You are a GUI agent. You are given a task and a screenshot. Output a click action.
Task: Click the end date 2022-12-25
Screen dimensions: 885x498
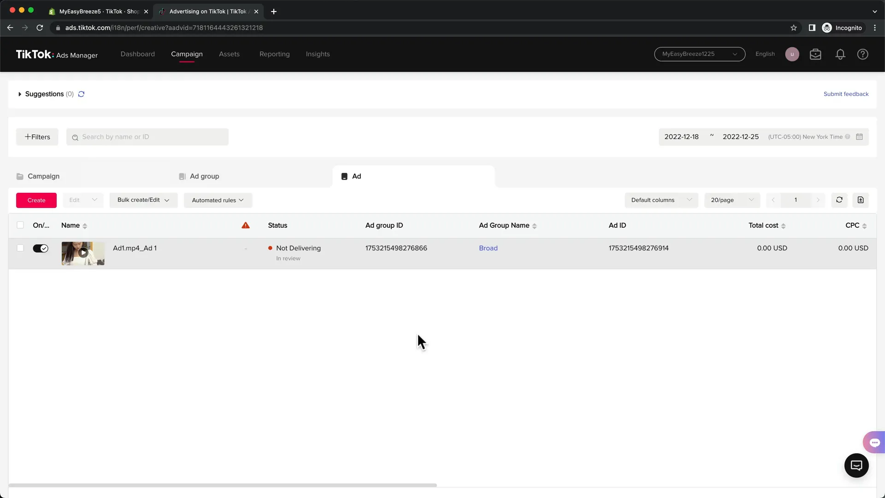740,137
